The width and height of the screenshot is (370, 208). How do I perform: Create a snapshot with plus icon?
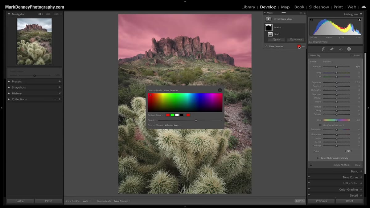coord(60,87)
